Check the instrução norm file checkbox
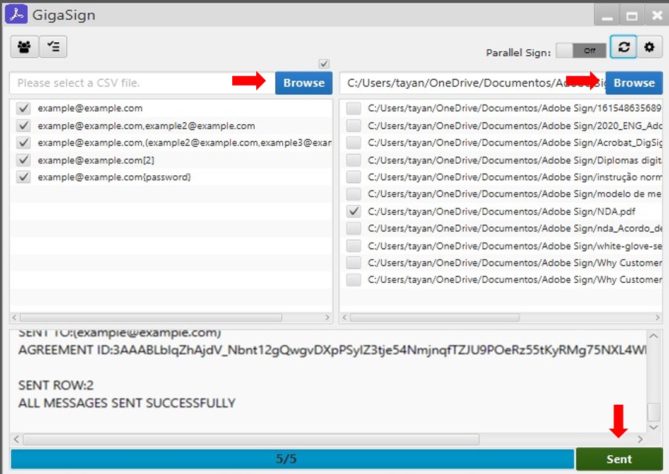 (353, 177)
